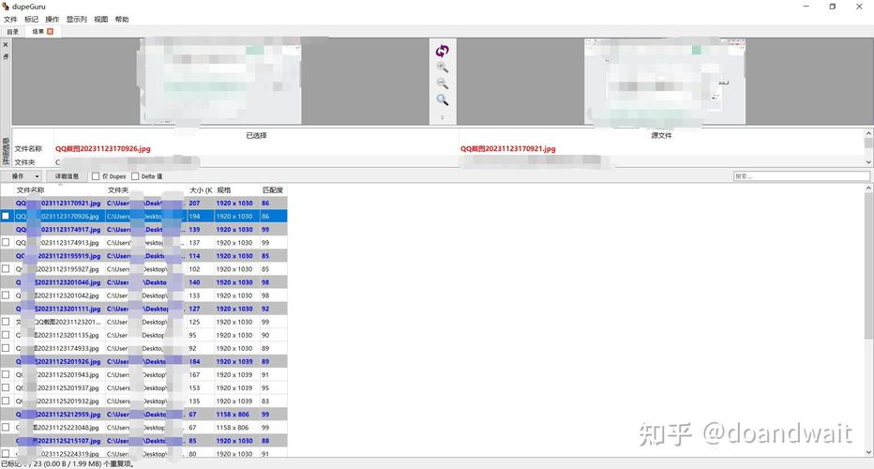Click into the search input field

click(x=801, y=176)
